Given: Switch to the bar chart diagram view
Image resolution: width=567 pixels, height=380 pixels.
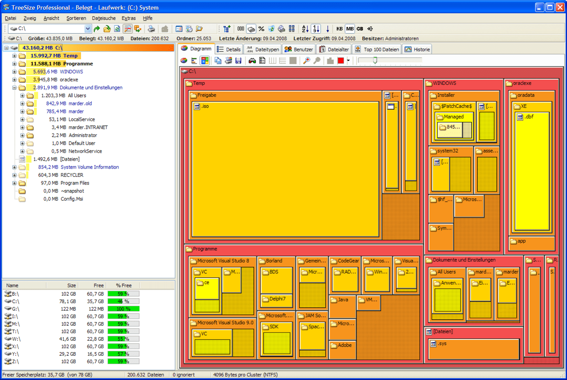Looking at the screenshot, I should 194,61.
